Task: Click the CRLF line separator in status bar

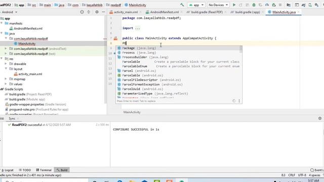Action: click(x=292, y=175)
